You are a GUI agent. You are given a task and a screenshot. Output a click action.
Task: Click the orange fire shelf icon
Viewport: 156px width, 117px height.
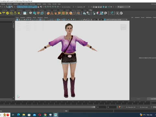tap(56, 13)
